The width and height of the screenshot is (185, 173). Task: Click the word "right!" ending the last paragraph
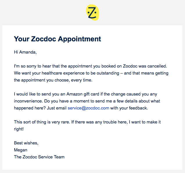point(19,129)
